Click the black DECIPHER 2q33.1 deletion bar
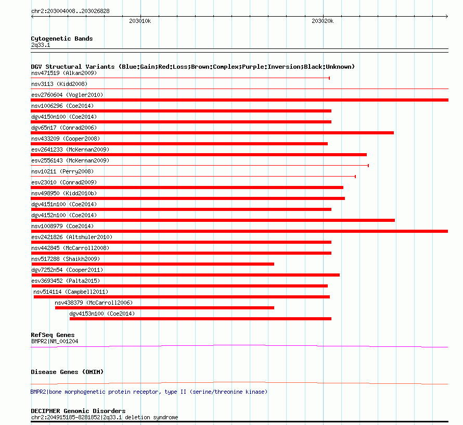Screen dimensions: 463x425 click(x=239, y=422)
